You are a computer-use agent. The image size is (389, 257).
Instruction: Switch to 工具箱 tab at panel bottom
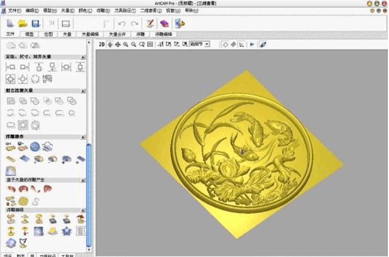tap(67, 255)
